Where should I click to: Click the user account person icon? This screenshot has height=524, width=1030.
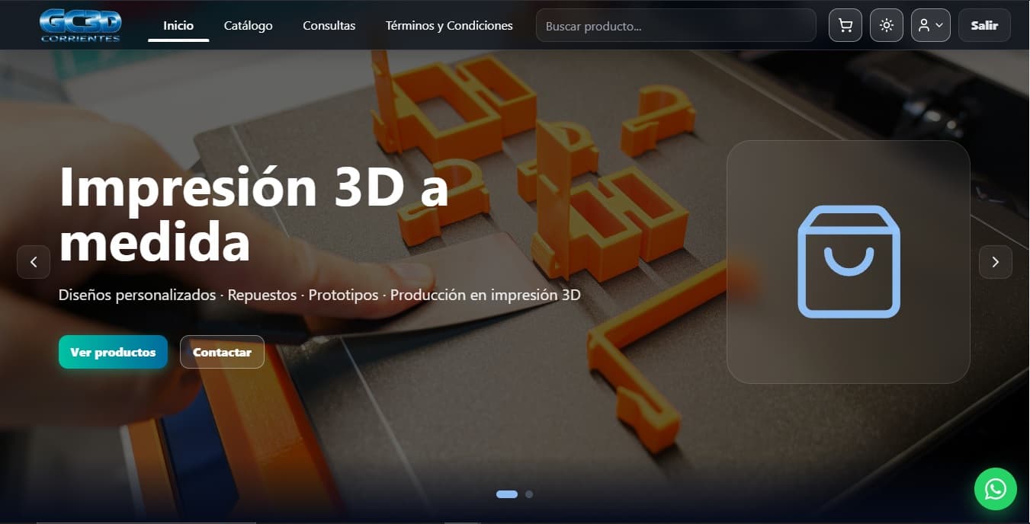pyautogui.click(x=925, y=25)
